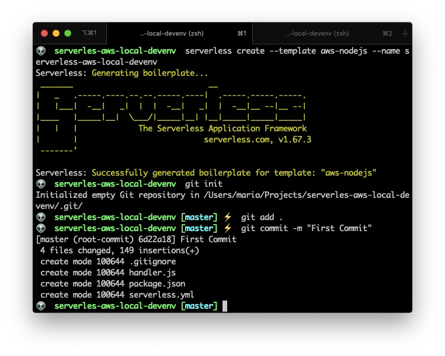Screen dimensions: 445x356
Task: Click 'The Serverless Application Framework' text
Action: point(222,128)
